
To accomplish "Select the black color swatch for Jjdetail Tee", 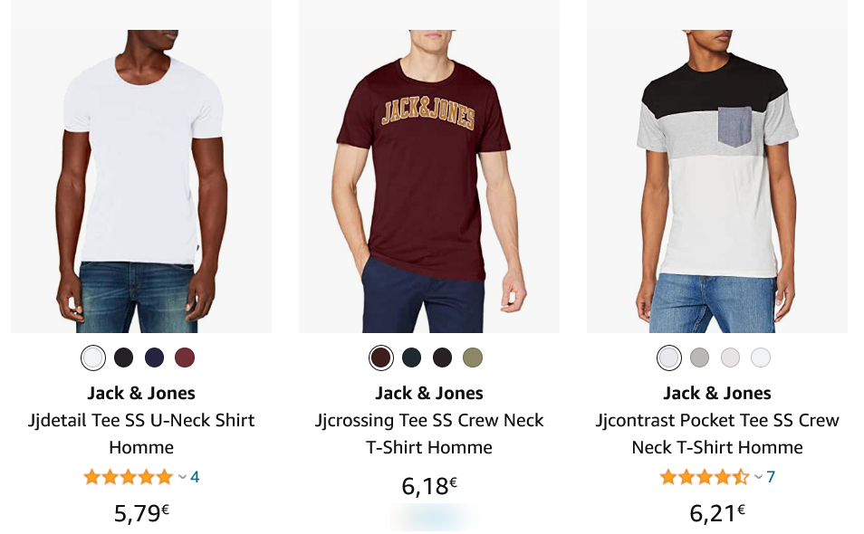I will [123, 358].
